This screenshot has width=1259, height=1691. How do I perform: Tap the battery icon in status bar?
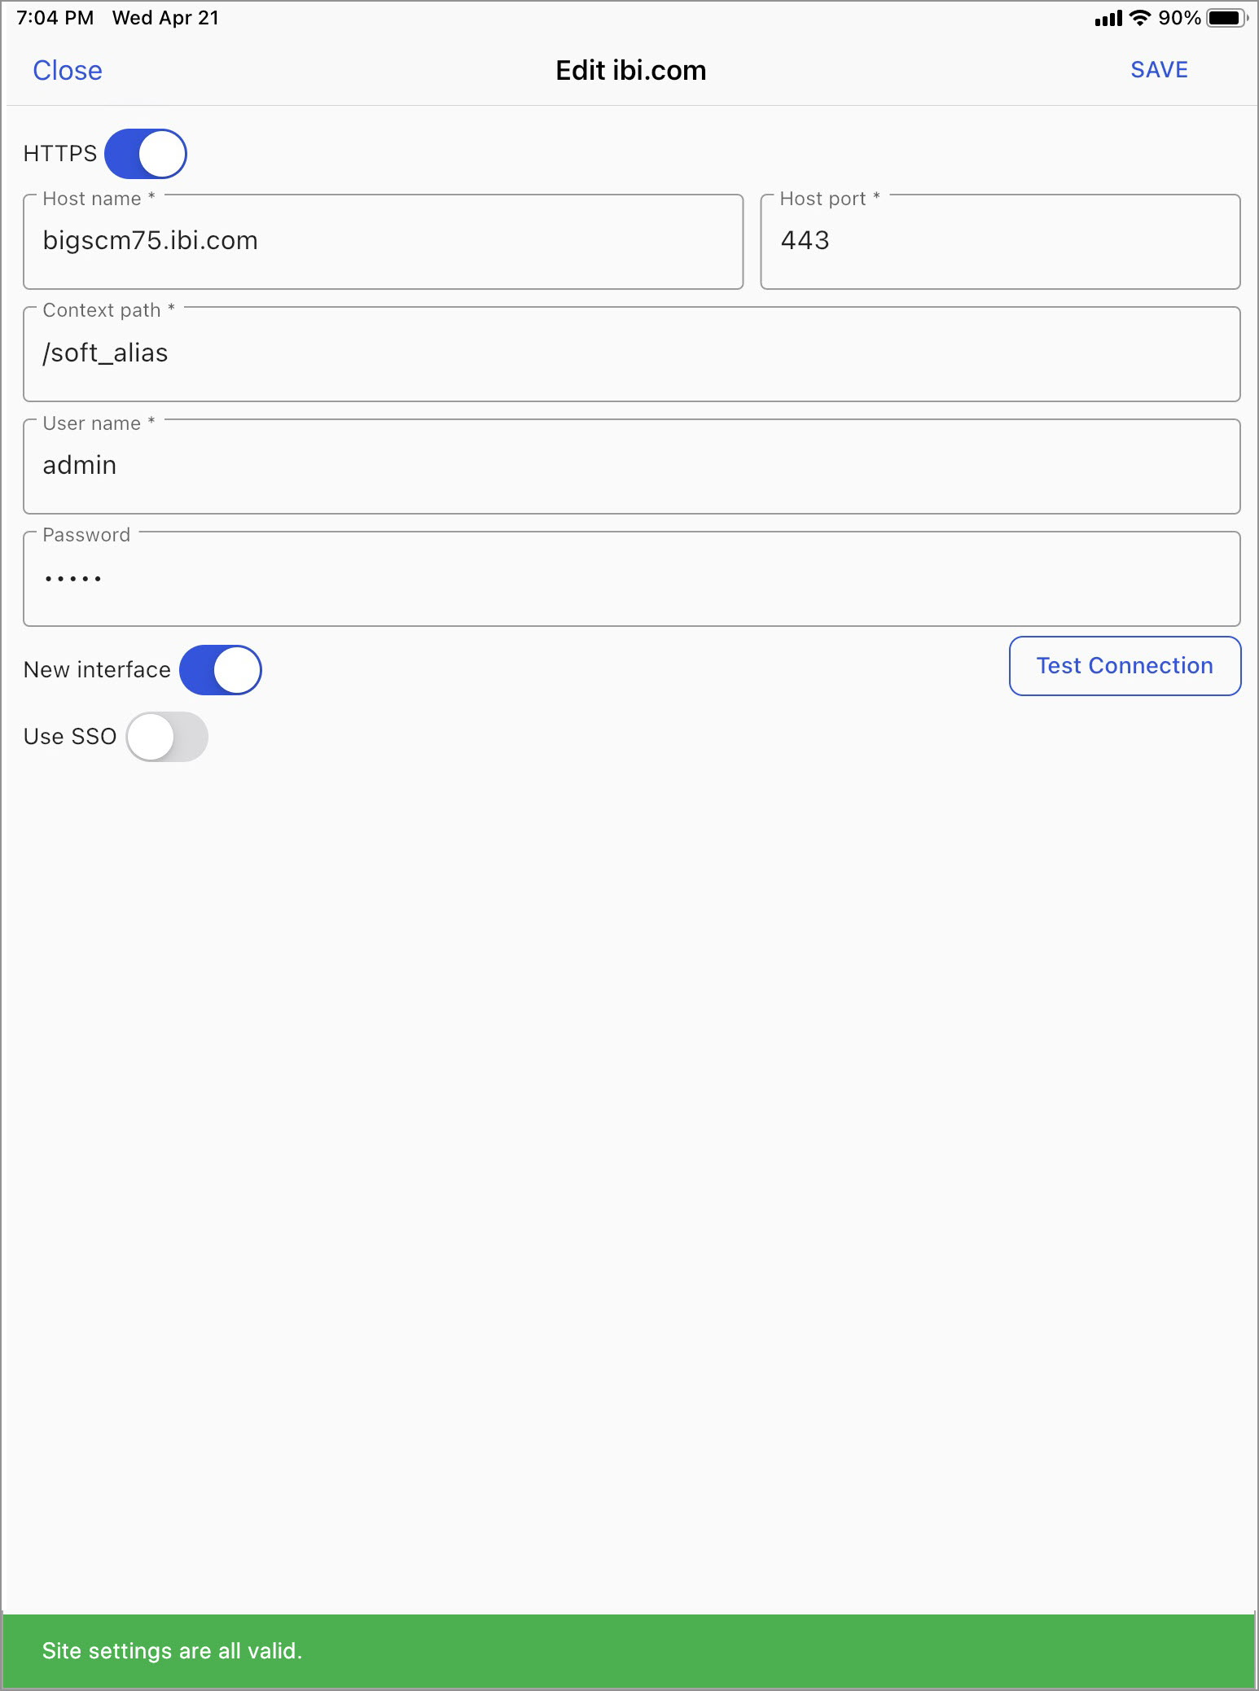[1226, 18]
